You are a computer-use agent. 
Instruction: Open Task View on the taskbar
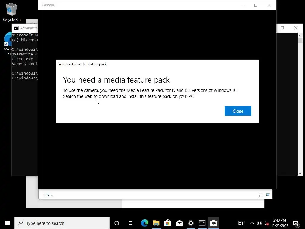[131, 223]
